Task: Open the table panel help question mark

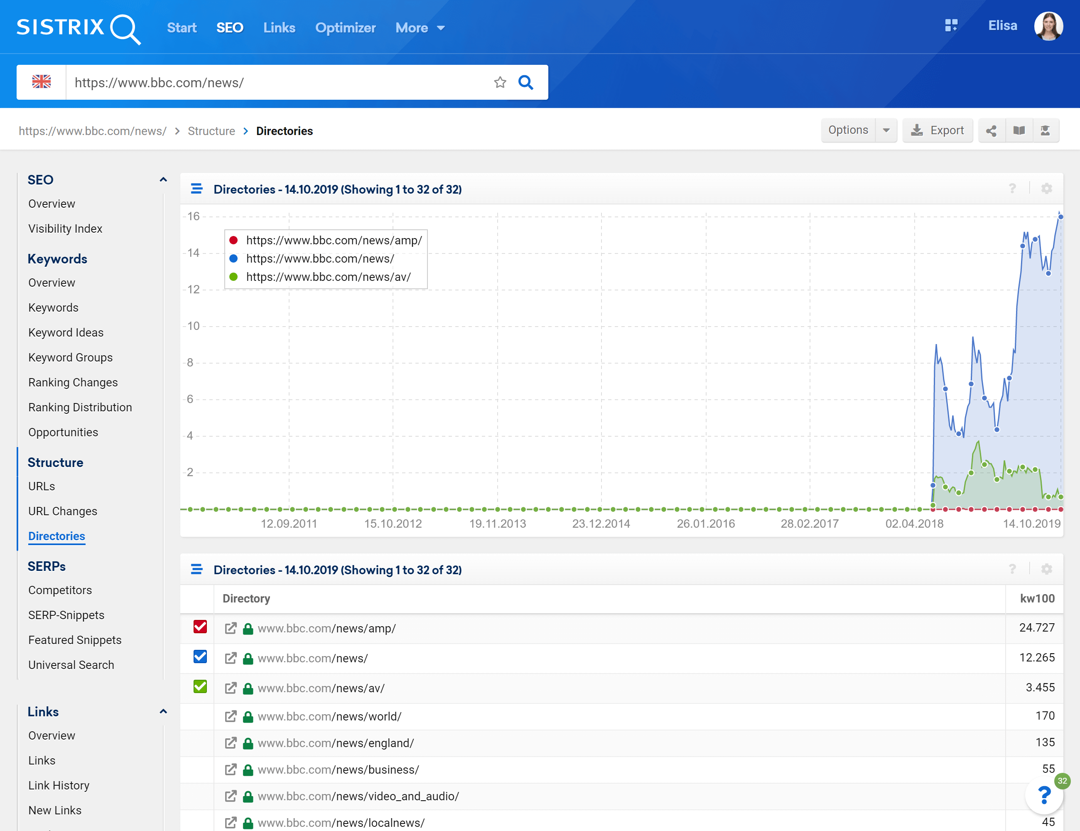Action: (1012, 569)
